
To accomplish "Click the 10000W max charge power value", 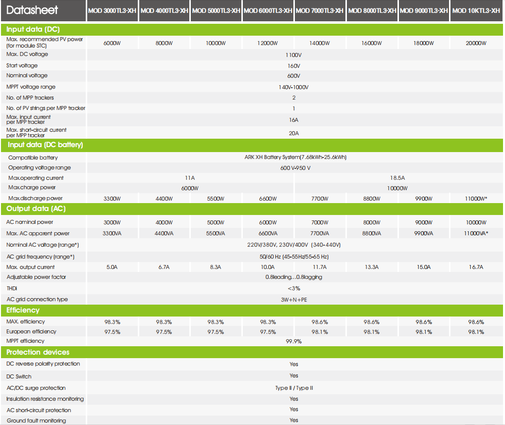I will [x=397, y=188].
